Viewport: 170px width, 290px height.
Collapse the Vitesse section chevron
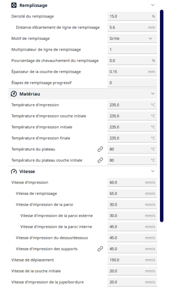[153, 171]
